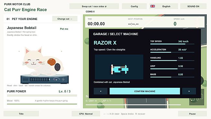Click the track distance progress bar
Screen dimensions: 211x119
tap(133, 105)
